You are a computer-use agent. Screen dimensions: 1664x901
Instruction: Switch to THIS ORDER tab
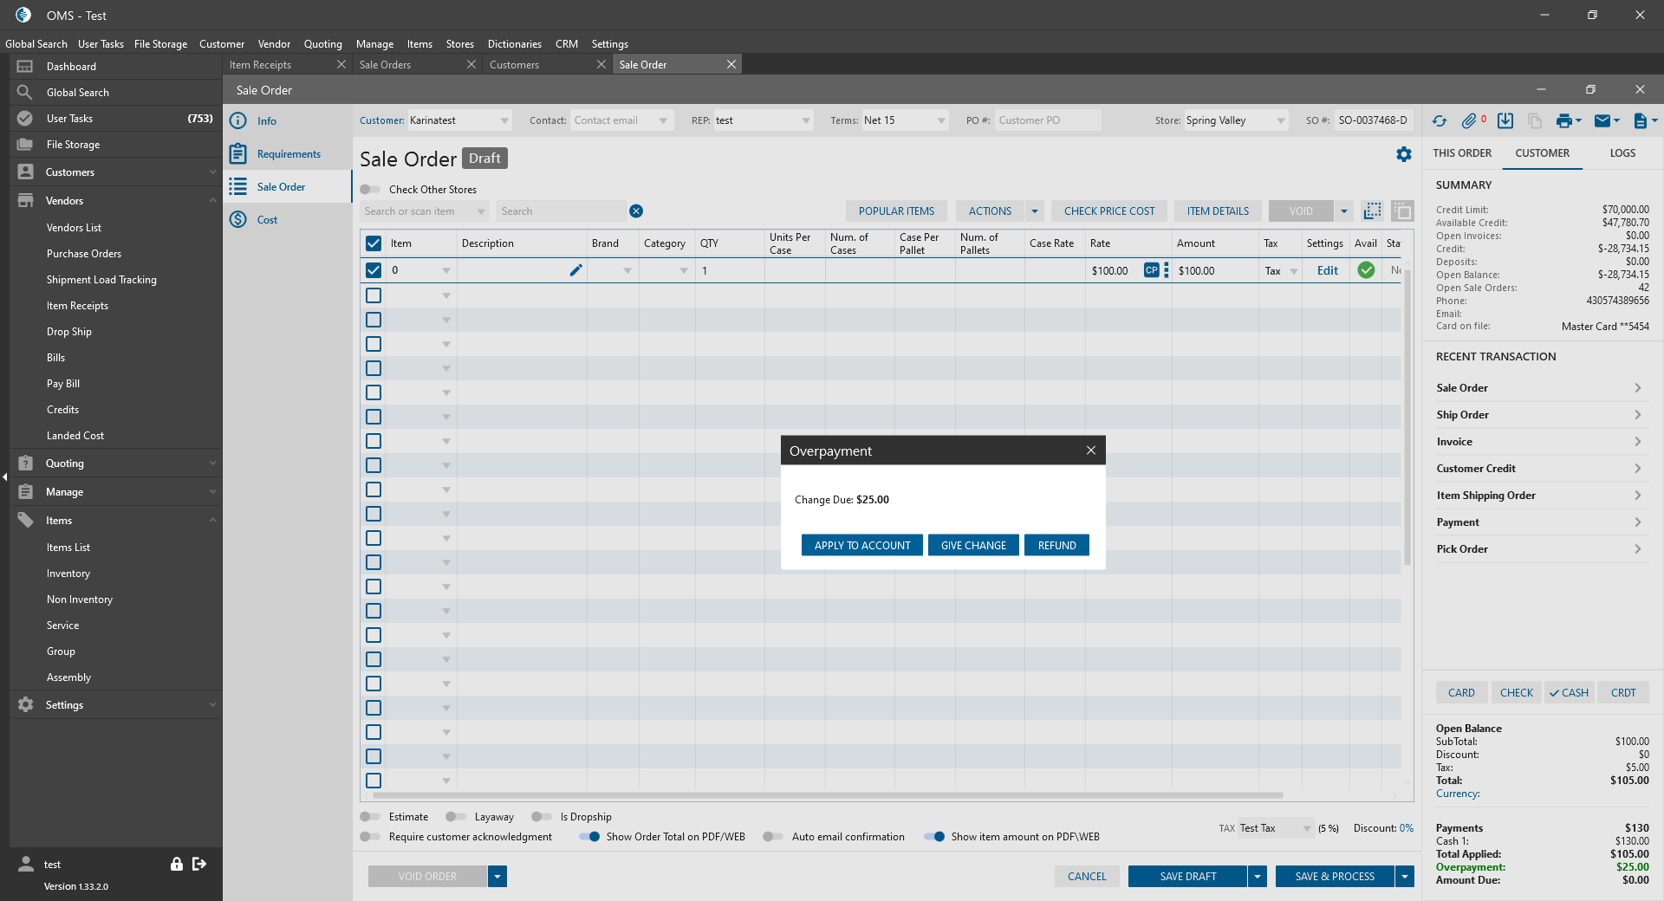[1462, 153]
